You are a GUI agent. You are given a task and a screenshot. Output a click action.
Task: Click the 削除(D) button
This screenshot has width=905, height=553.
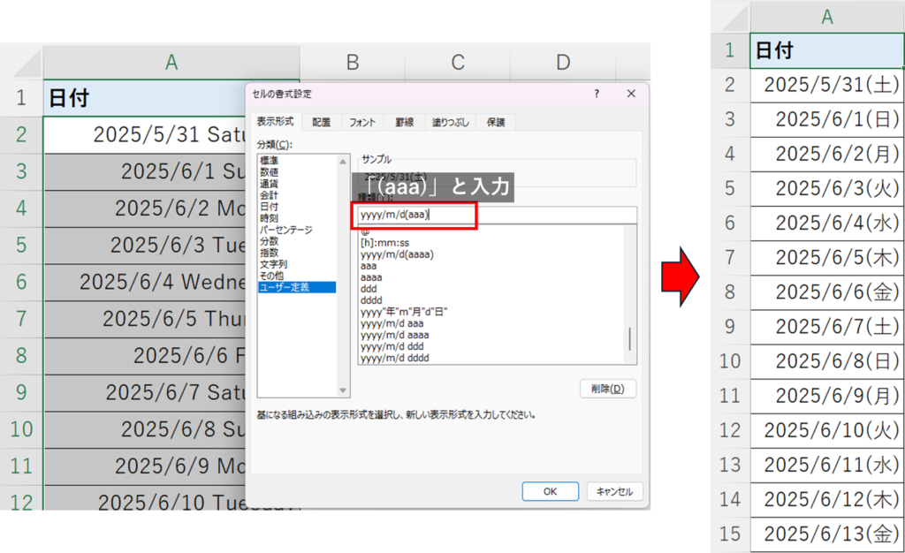[608, 389]
